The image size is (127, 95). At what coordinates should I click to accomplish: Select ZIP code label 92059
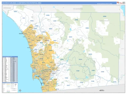click(48, 15)
